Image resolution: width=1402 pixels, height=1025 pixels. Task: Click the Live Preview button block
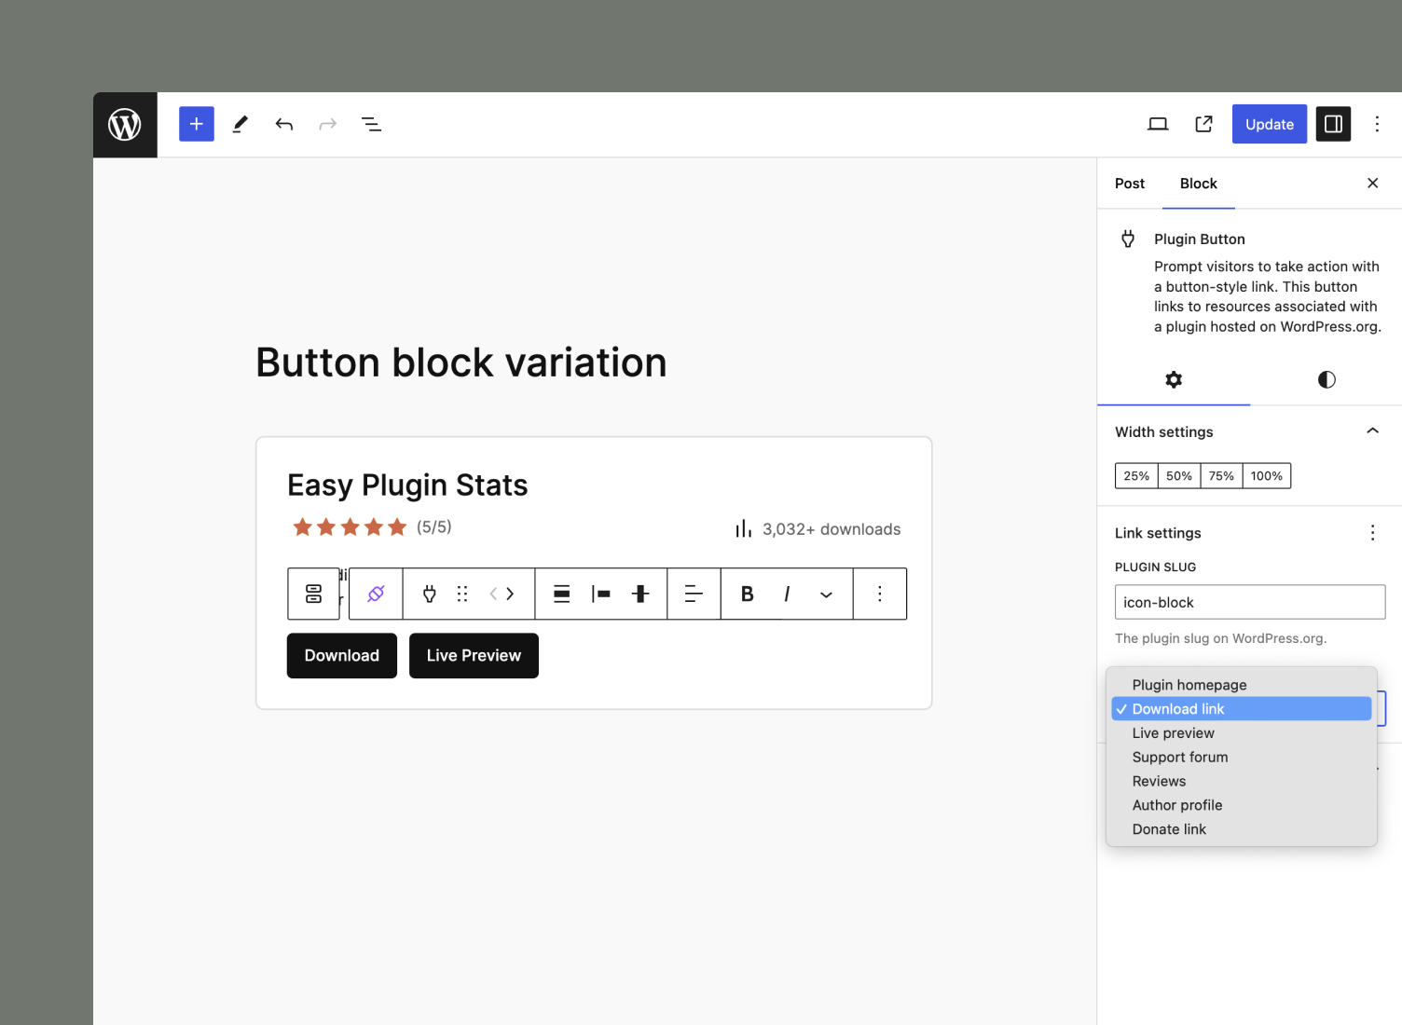[x=474, y=656]
